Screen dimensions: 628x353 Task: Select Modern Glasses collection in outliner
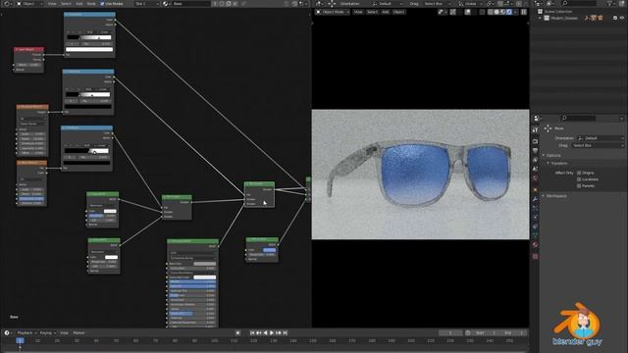564,18
